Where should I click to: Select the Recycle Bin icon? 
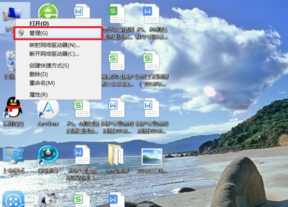pyautogui.click(x=10, y=61)
